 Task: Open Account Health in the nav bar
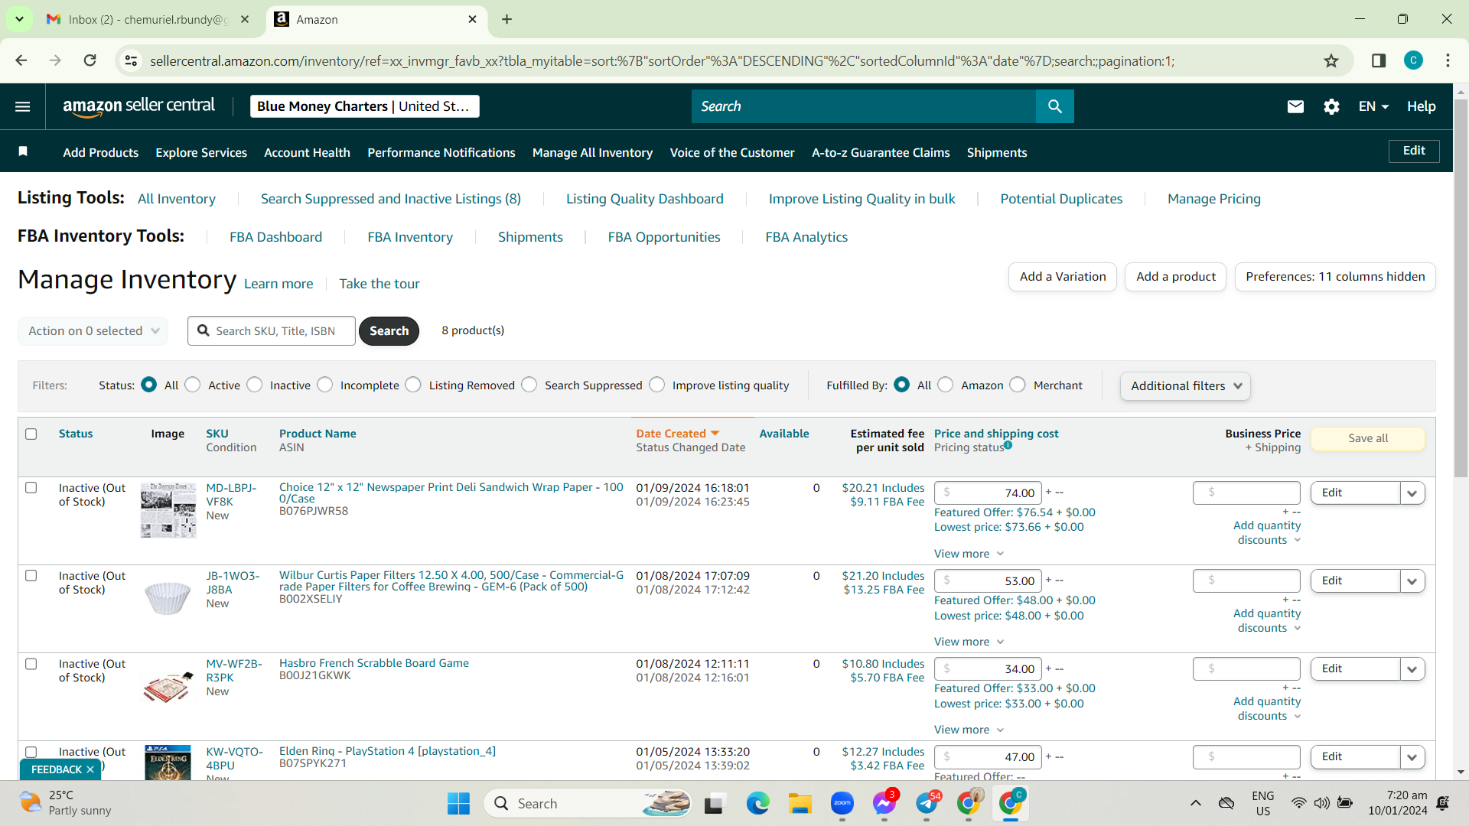[307, 152]
